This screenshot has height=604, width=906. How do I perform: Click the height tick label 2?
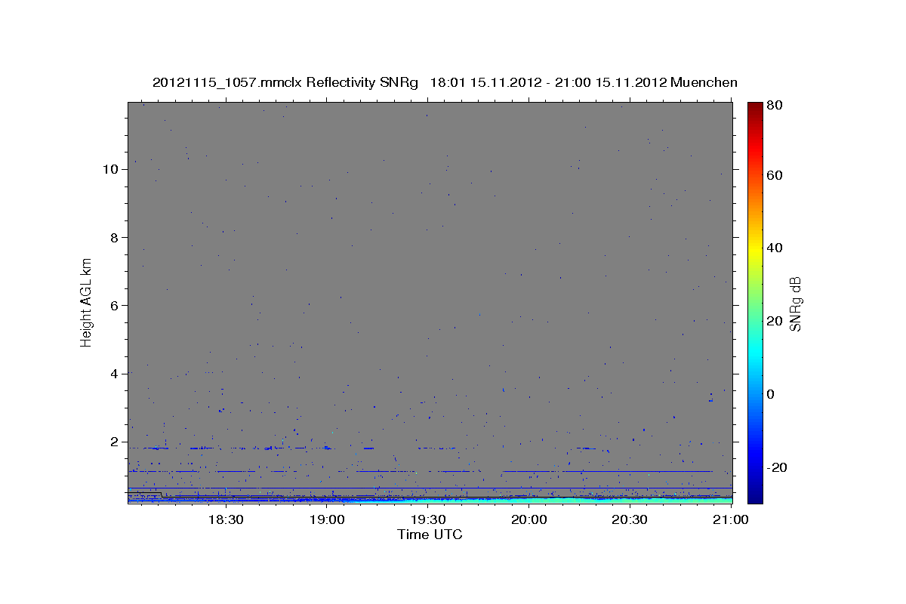pos(115,442)
